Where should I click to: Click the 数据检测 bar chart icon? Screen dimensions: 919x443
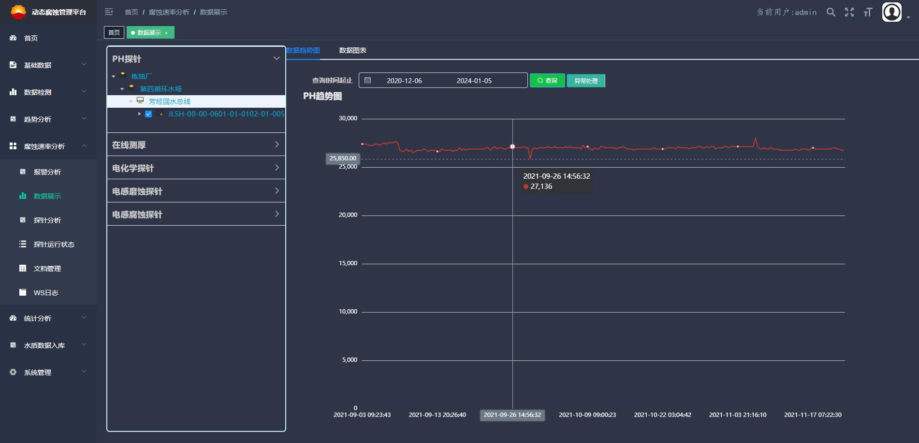(x=13, y=92)
